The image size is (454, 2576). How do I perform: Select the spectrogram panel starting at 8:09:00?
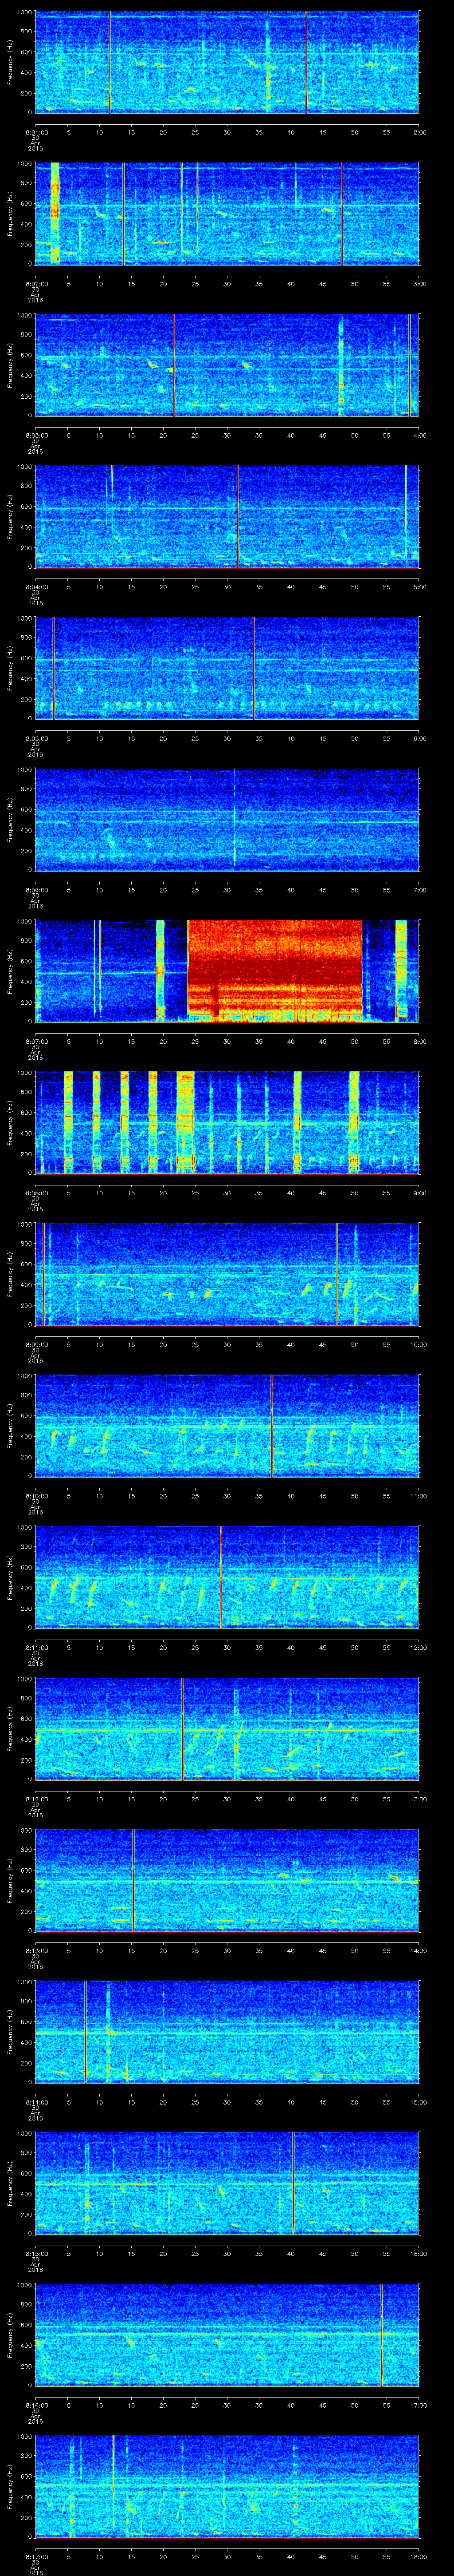tap(227, 1274)
